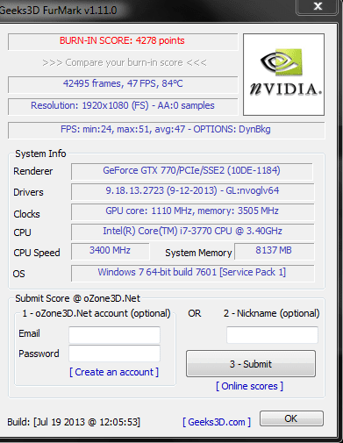Focus the Password input field
This screenshot has width=343, height=443.
114,354
